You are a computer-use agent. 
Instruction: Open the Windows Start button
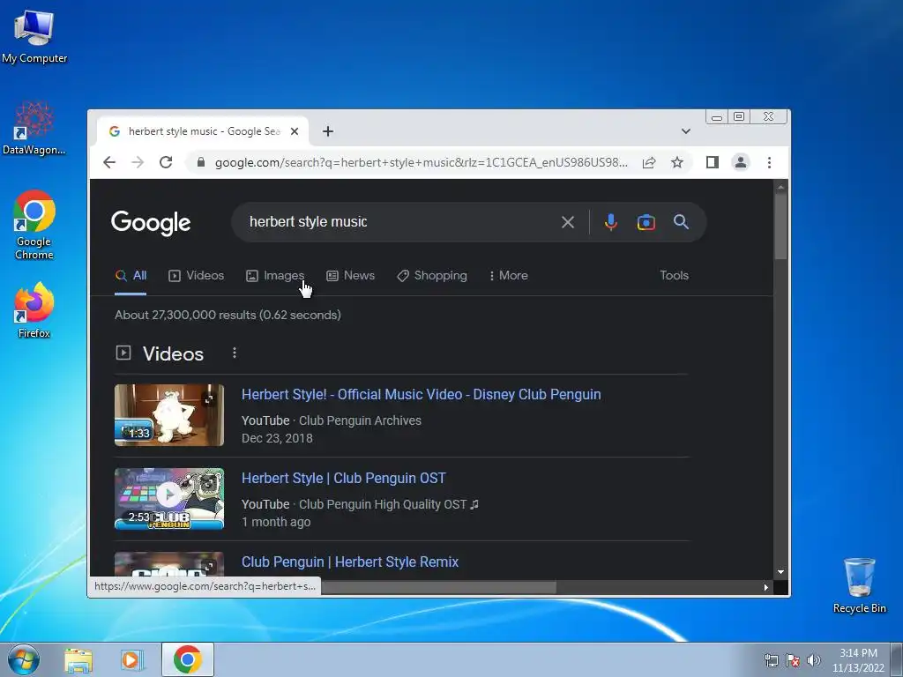tap(24, 659)
